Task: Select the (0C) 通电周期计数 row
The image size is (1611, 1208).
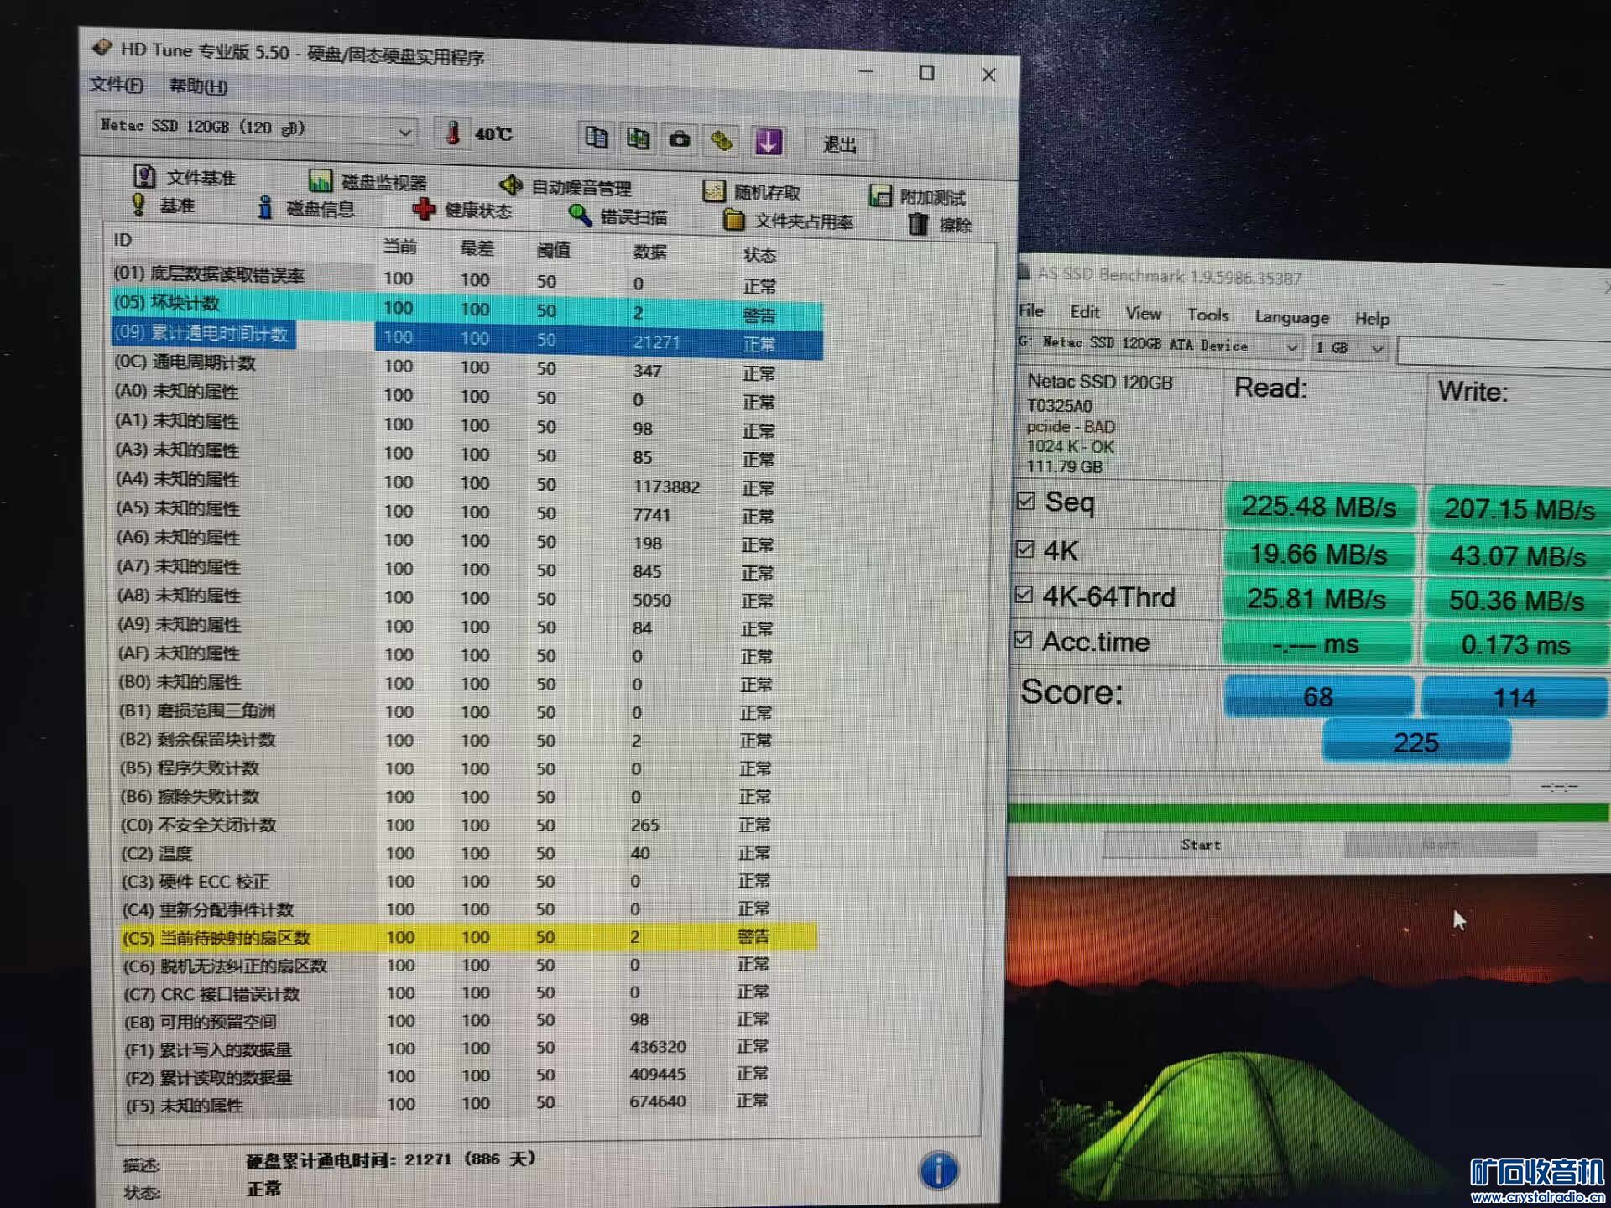Action: coord(467,367)
